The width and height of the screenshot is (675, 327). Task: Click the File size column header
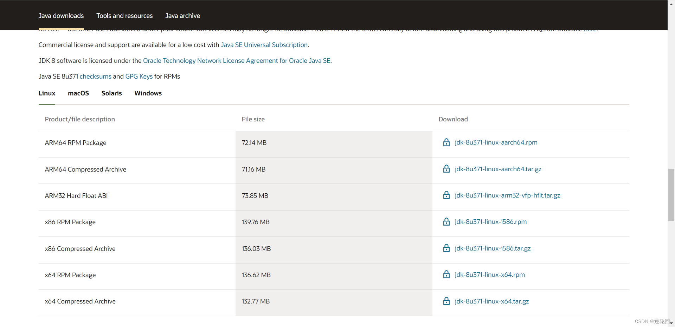click(x=253, y=119)
